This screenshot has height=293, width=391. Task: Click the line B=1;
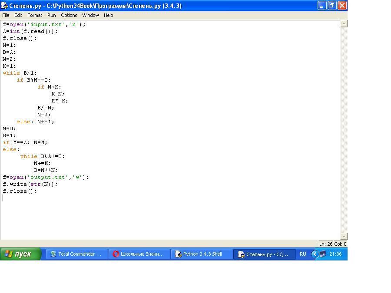[x=9, y=135]
